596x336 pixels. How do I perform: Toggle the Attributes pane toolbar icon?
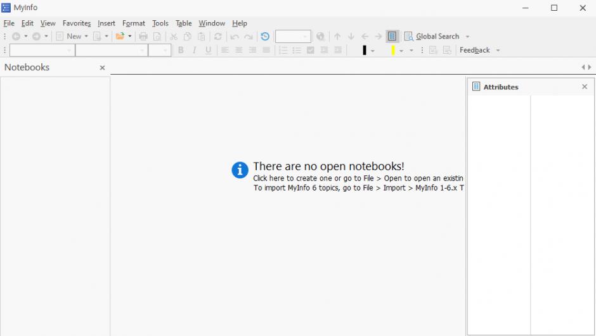[x=392, y=37]
